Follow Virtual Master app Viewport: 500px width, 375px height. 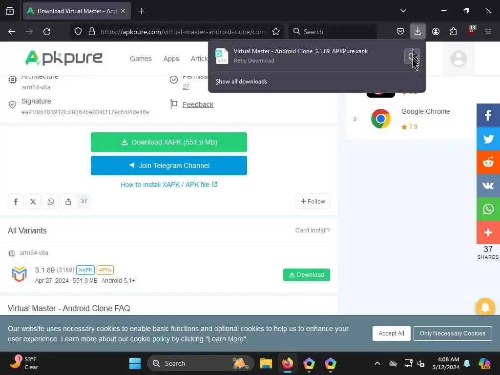tap(313, 202)
